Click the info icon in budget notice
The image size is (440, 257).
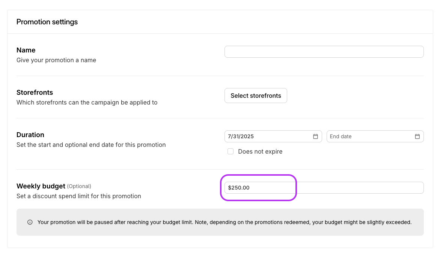pyautogui.click(x=30, y=222)
